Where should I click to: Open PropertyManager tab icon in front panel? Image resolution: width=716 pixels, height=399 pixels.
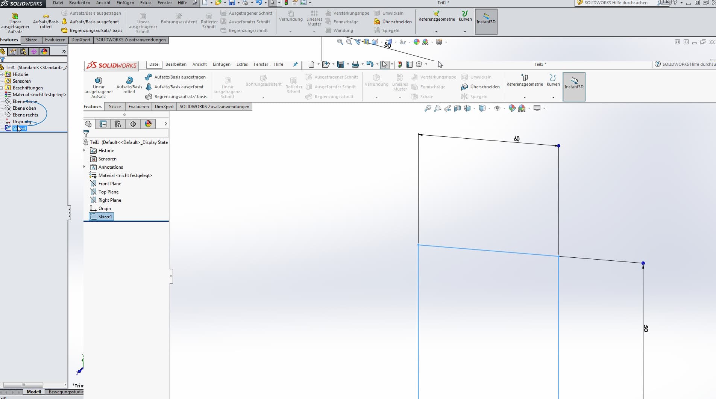(x=103, y=124)
